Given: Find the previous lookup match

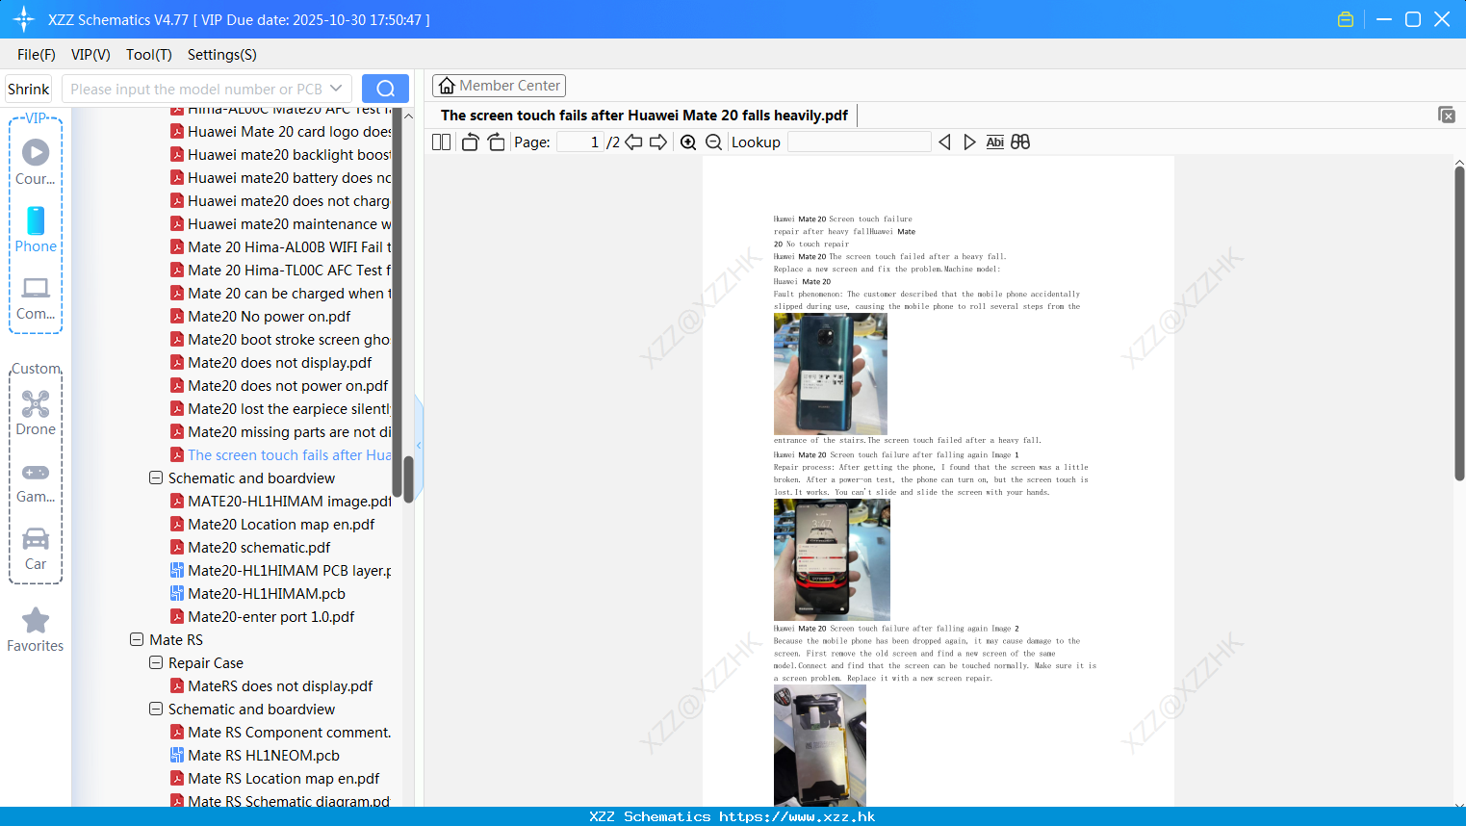Looking at the screenshot, I should coord(944,142).
